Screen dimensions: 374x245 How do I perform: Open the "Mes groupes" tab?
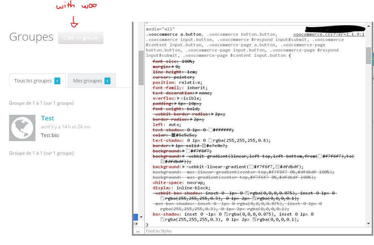coord(91,81)
